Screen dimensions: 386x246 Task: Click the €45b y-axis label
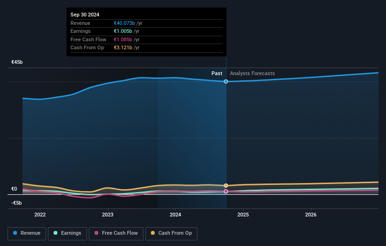[17, 62]
